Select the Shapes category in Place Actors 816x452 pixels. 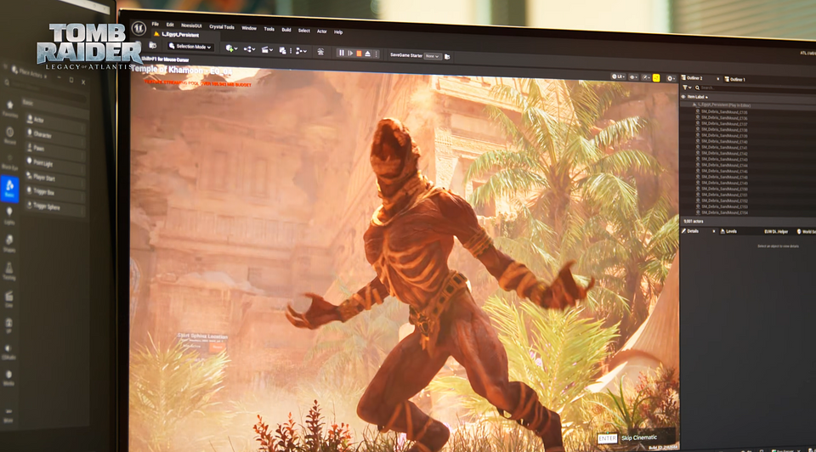point(9,242)
